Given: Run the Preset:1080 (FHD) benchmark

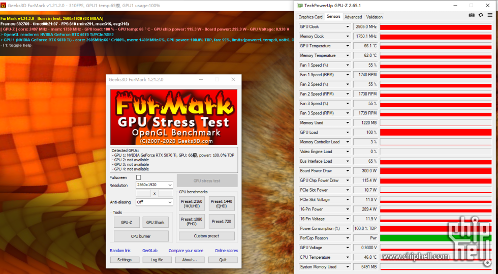Looking at the screenshot, I should pyautogui.click(x=192, y=221).
